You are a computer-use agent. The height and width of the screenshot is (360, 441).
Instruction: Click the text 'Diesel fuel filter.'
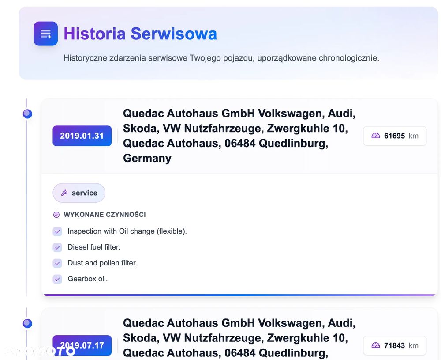point(93,247)
